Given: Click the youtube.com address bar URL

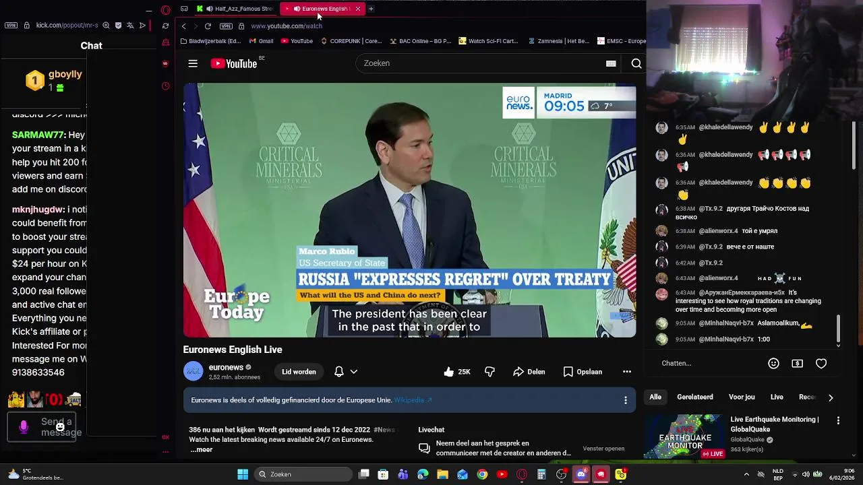Looking at the screenshot, I should click(287, 26).
